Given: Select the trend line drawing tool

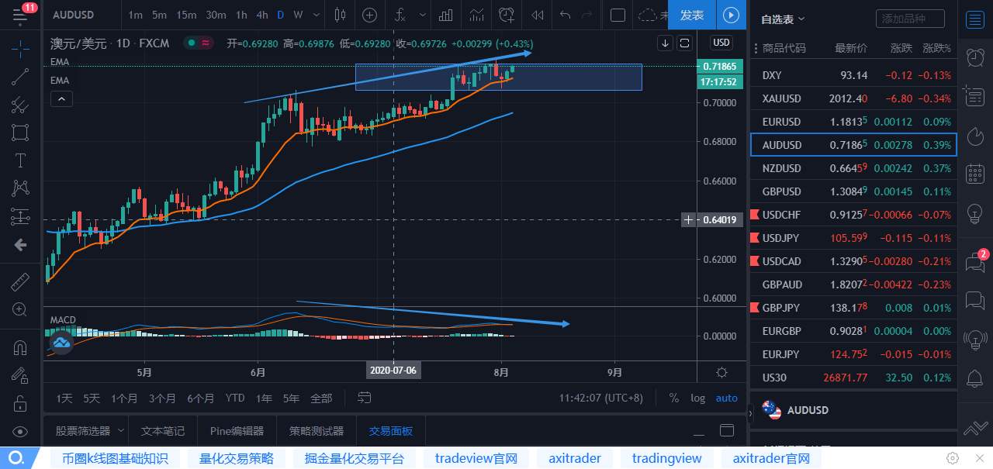Looking at the screenshot, I should coord(20,77).
